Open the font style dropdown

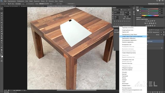click(129, 10)
